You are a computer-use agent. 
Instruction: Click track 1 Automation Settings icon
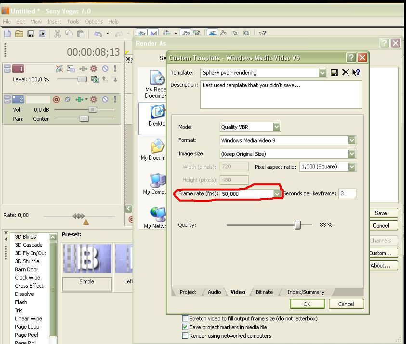(x=83, y=68)
